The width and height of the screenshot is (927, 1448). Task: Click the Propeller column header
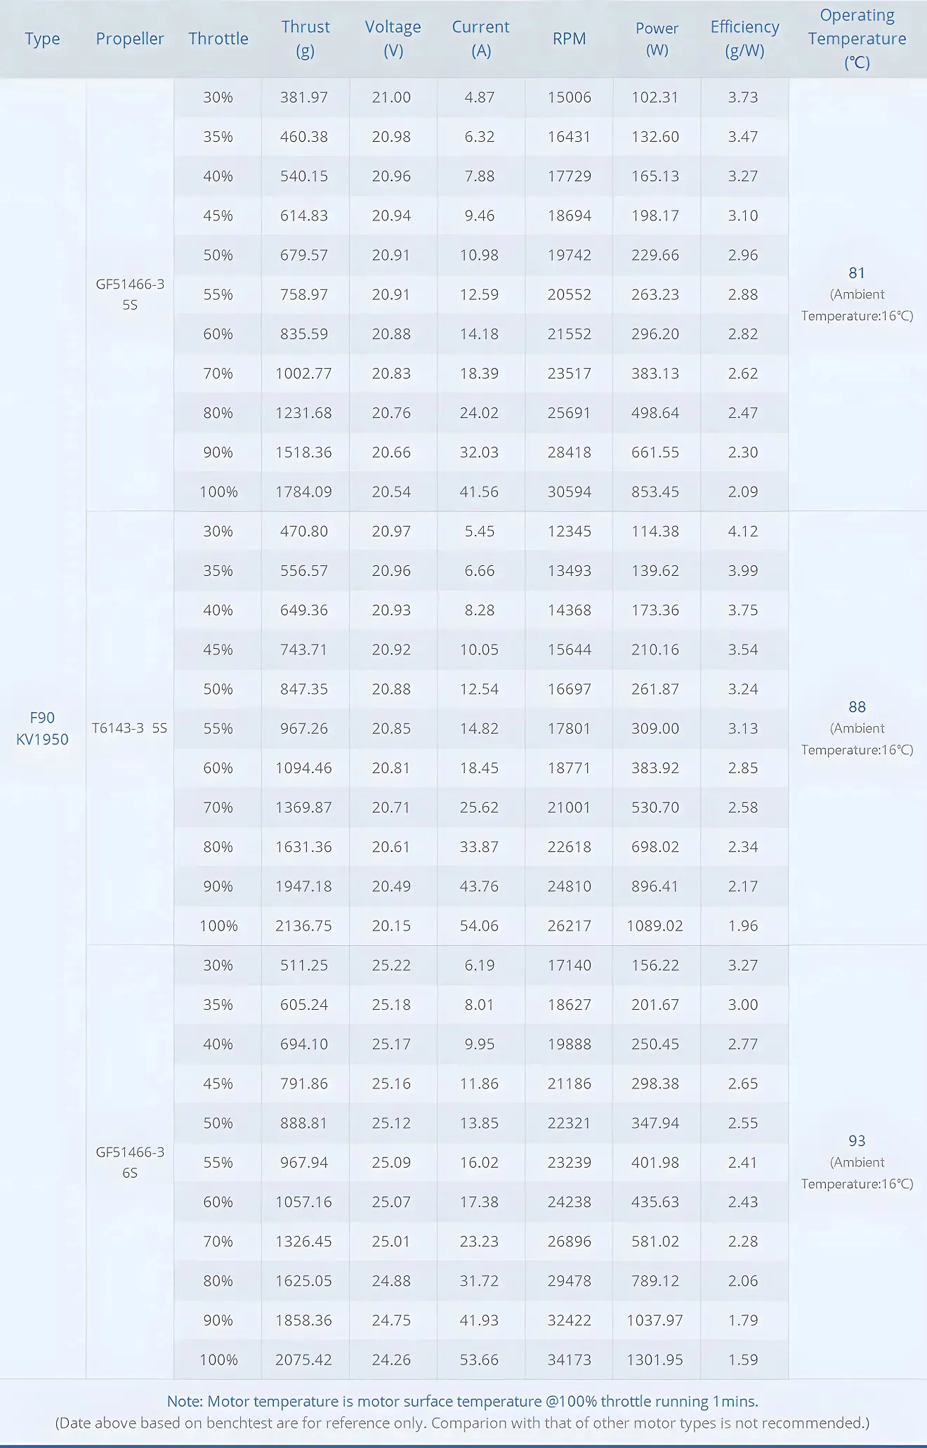tap(130, 39)
